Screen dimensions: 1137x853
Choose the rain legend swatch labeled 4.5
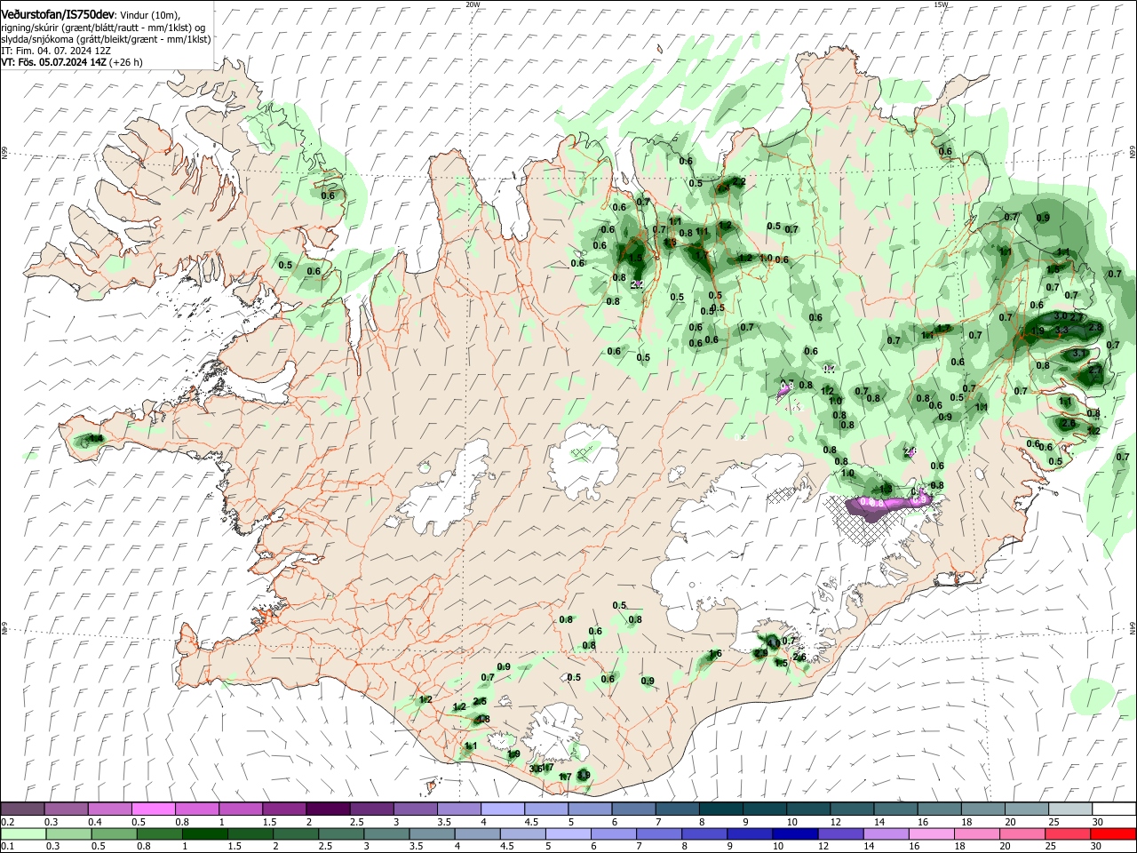[x=522, y=833]
